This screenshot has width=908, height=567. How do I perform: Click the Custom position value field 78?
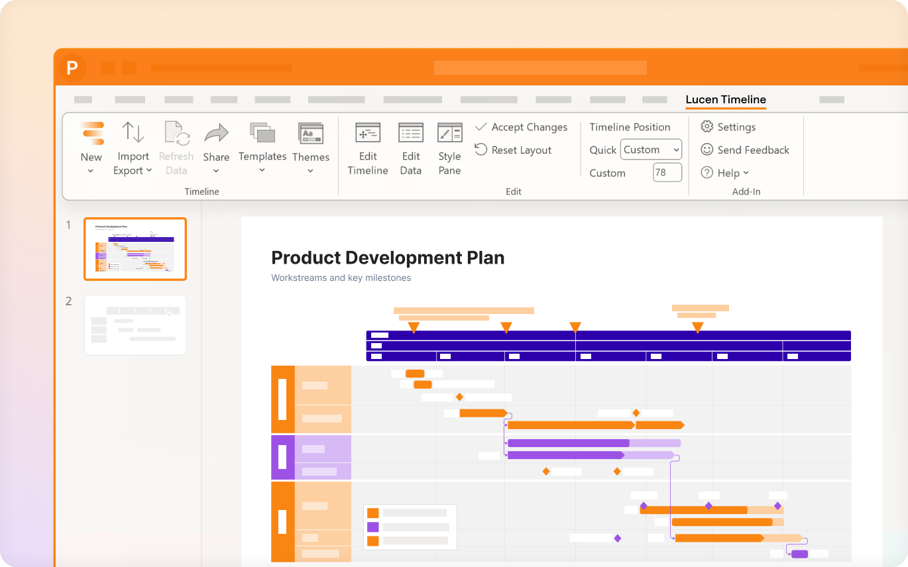[667, 173]
